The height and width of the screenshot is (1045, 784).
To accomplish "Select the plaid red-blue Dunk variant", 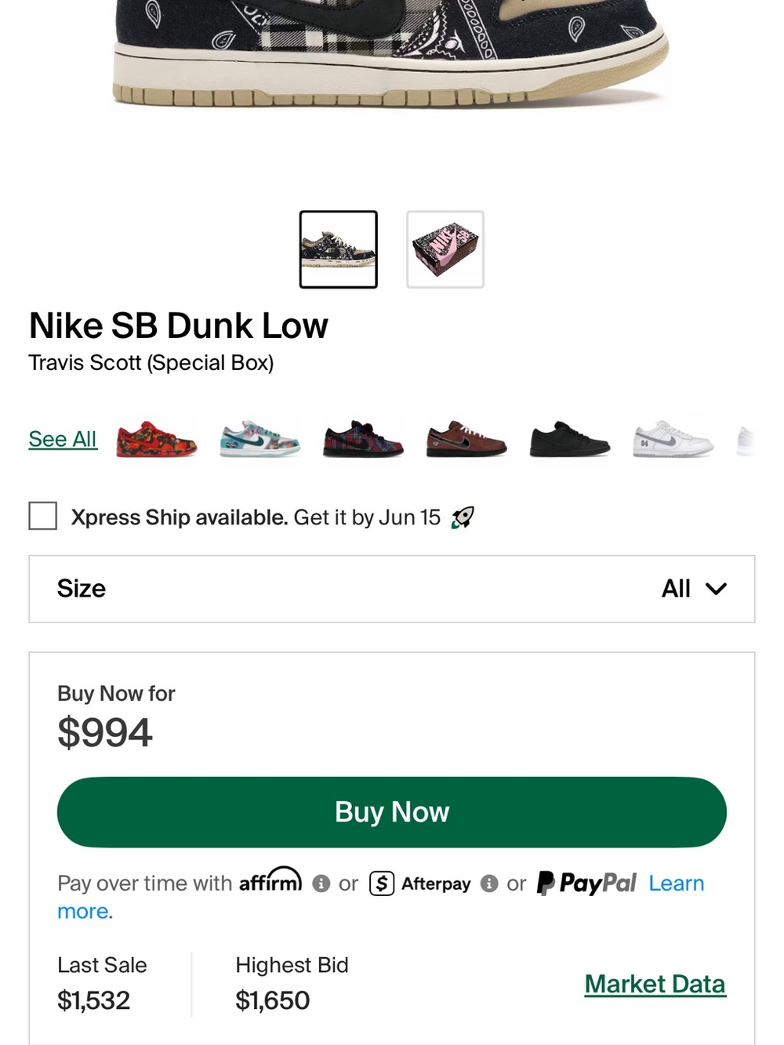I will pyautogui.click(x=363, y=439).
